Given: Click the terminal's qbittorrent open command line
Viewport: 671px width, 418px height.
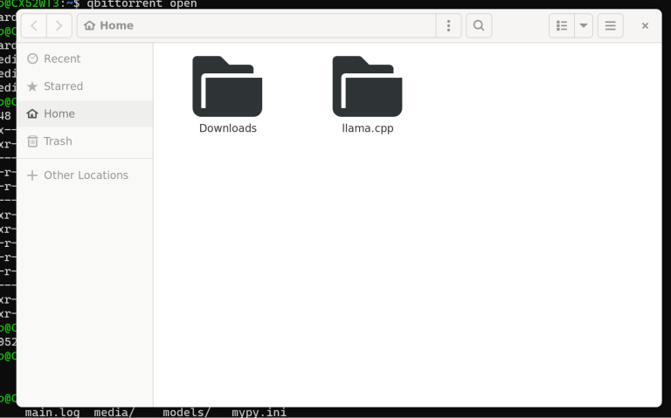Looking at the screenshot, I should click(142, 4).
